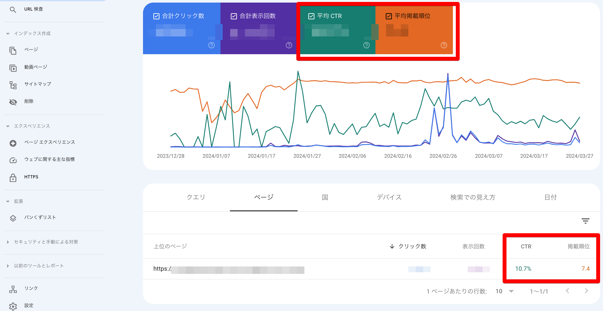Click the ページ エクスペリエンス icon
This screenshot has height=311, width=603.
pyautogui.click(x=13, y=143)
